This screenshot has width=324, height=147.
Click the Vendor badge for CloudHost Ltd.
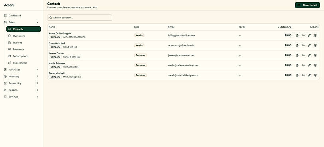pos(139,45)
